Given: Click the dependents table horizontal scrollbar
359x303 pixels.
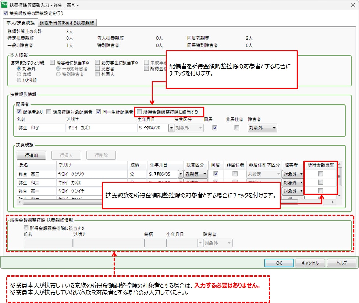Looking at the screenshot, I should click(x=177, y=202).
